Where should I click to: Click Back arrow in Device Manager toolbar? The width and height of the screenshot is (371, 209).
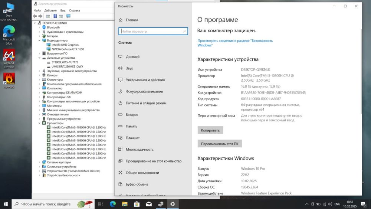(x=35, y=16)
